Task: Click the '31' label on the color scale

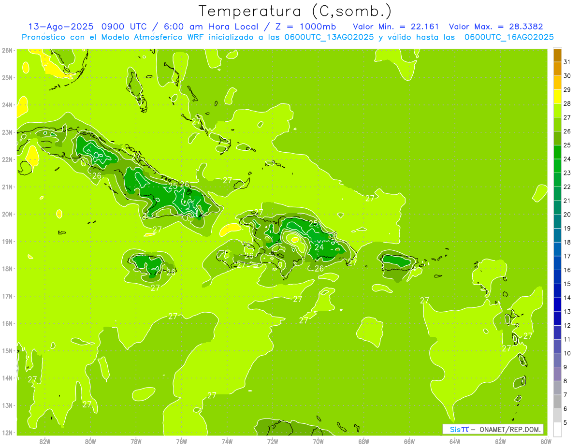Action: click(x=567, y=62)
